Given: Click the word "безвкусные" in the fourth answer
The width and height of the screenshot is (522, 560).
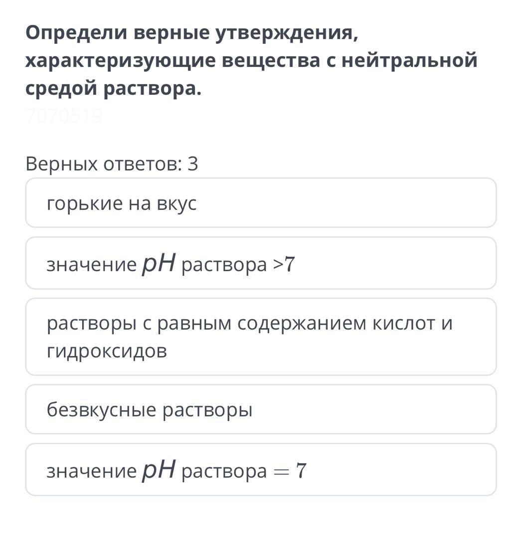Looking at the screenshot, I should coord(102,410).
